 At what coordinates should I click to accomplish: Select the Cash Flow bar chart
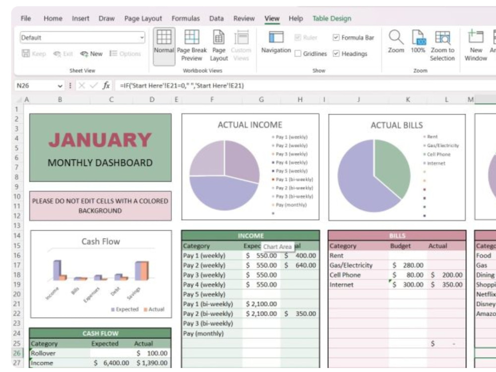[x=101, y=274]
